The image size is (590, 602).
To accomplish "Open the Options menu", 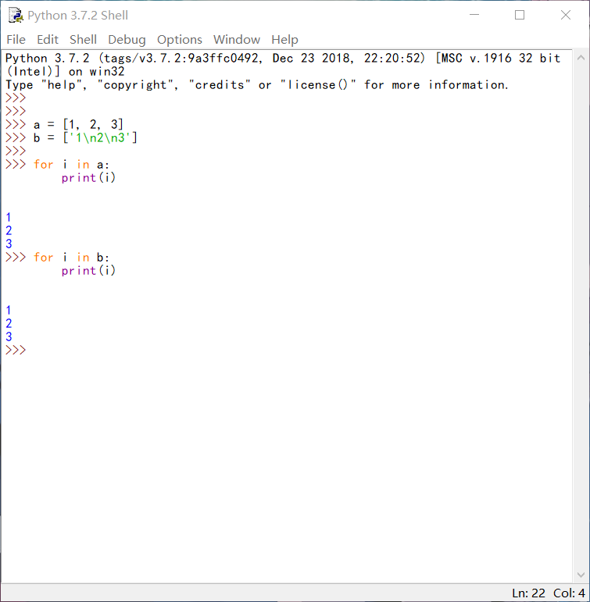I will (179, 40).
